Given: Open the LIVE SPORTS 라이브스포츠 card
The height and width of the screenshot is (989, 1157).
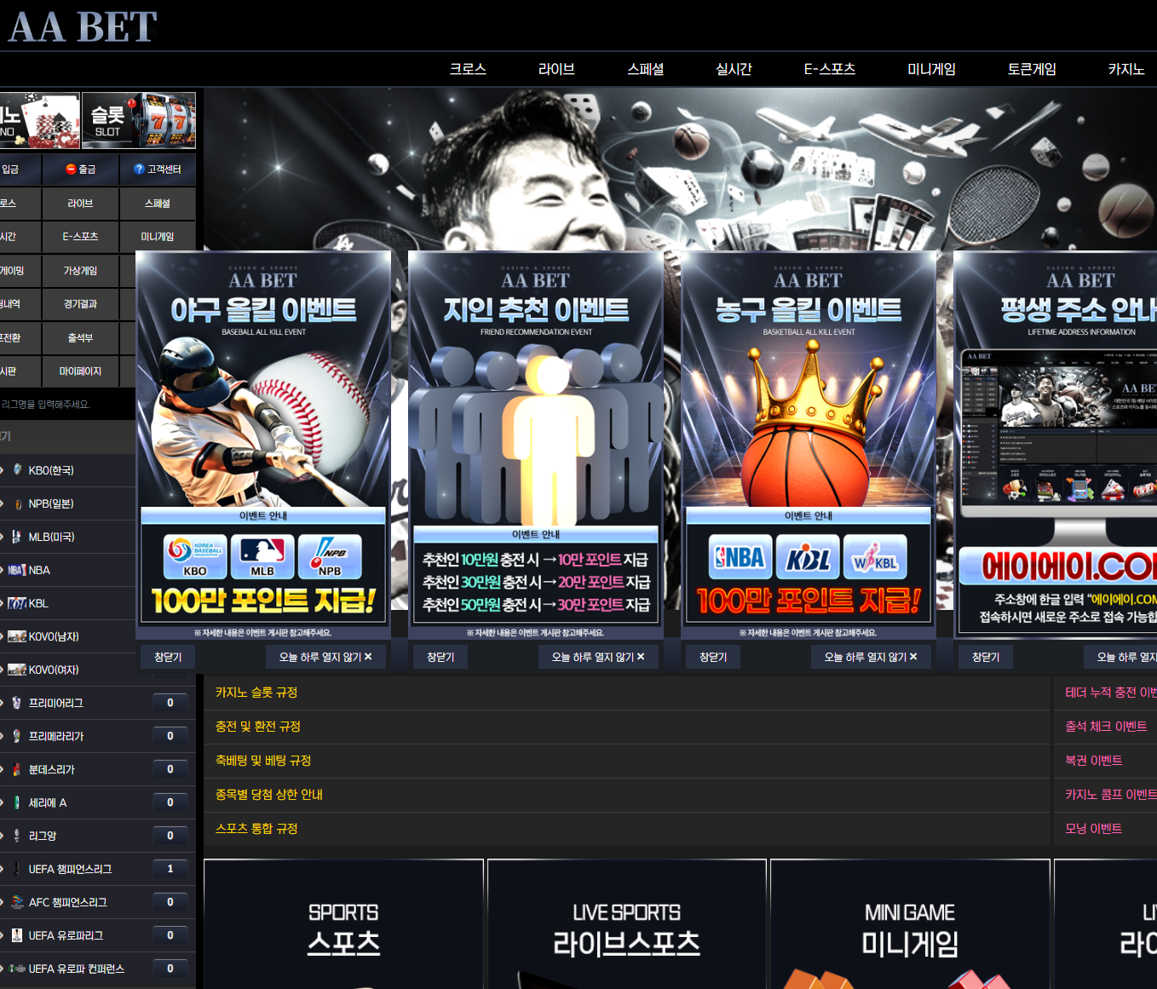Looking at the screenshot, I should [x=627, y=924].
